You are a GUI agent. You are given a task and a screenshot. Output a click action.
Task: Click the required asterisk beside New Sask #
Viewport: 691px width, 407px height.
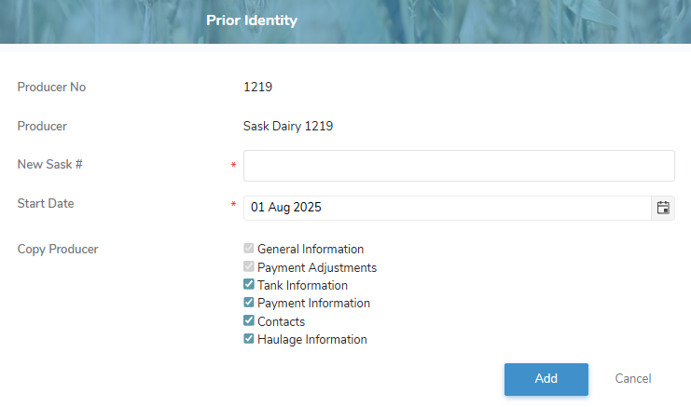233,166
